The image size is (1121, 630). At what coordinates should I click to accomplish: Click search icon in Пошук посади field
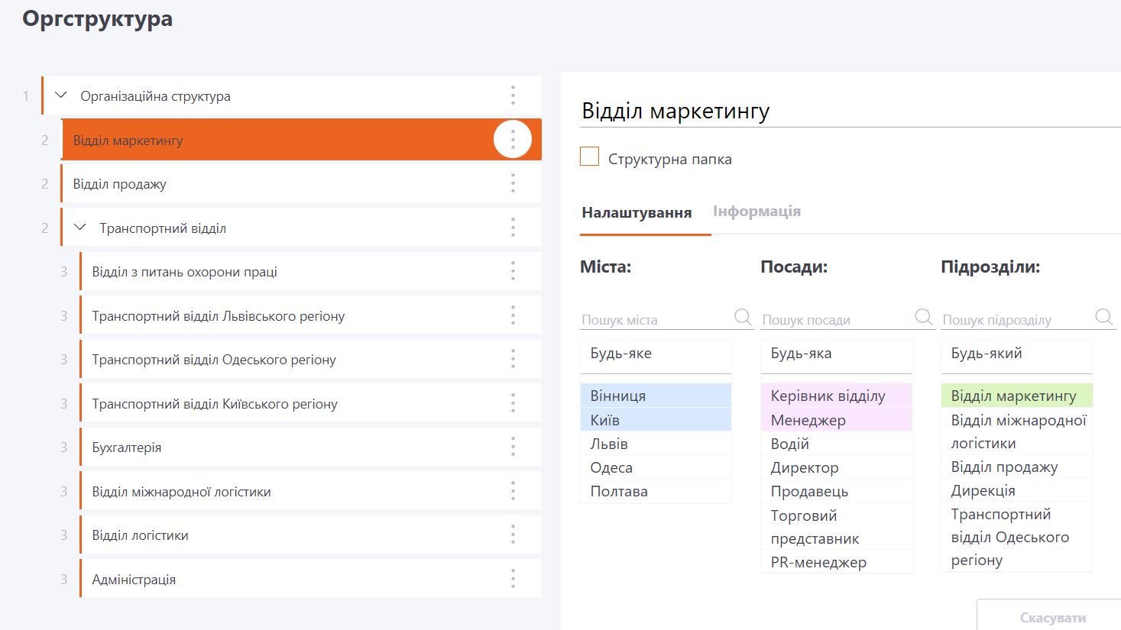click(x=923, y=317)
